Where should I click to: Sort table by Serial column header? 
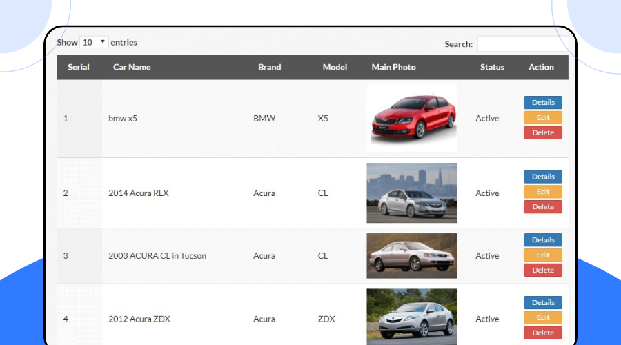click(79, 67)
